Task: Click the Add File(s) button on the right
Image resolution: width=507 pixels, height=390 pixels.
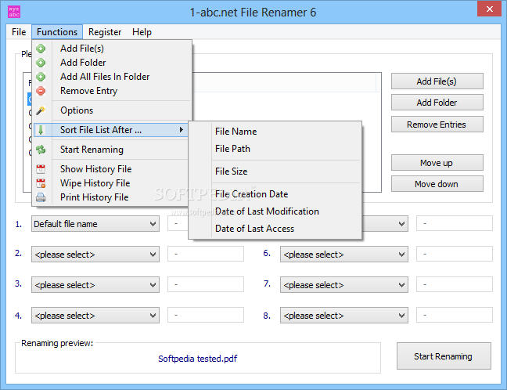Action: tap(437, 81)
